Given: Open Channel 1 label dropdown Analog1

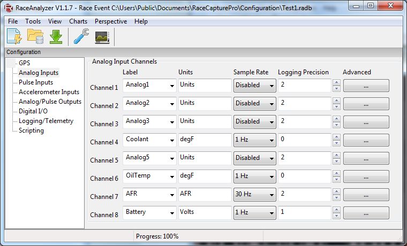Looking at the screenshot, I should [x=149, y=85].
